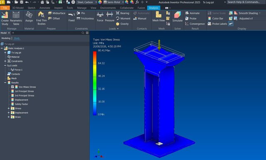The width and height of the screenshot is (266, 160).
Task: Select Force:1 in the Loads tree
Action: point(17,70)
